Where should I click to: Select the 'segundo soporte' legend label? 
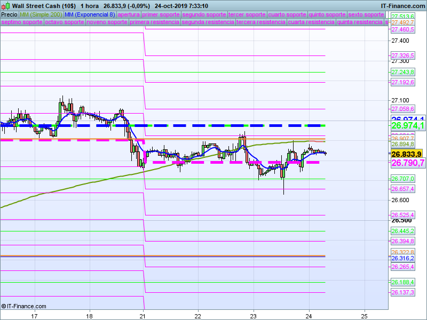(204, 15)
